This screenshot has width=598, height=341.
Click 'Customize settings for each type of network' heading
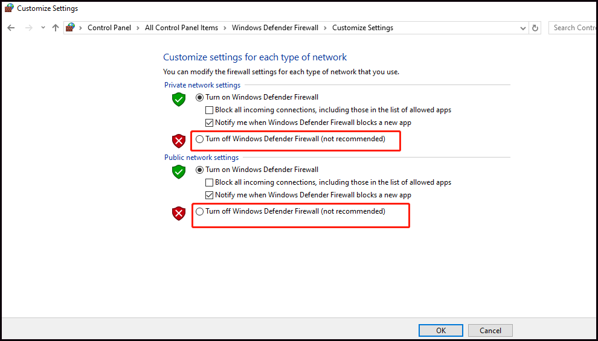[x=255, y=57]
